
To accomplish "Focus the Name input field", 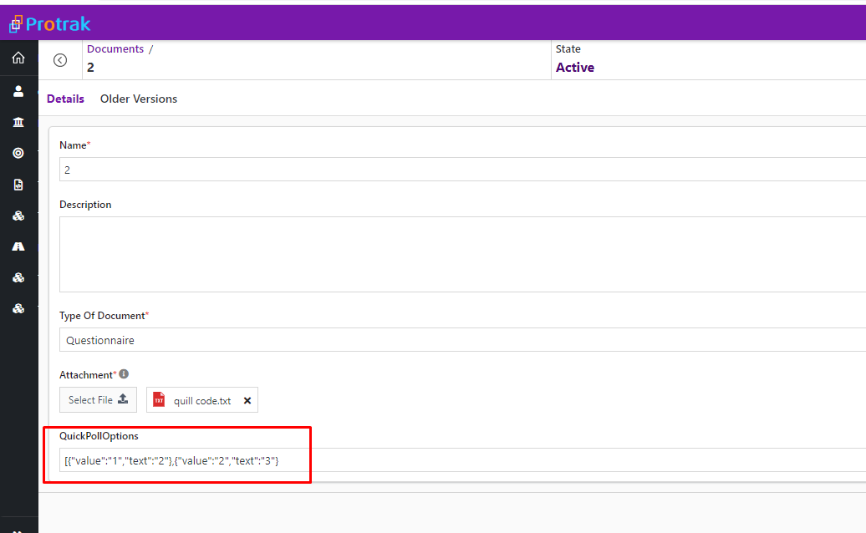I will [460, 170].
